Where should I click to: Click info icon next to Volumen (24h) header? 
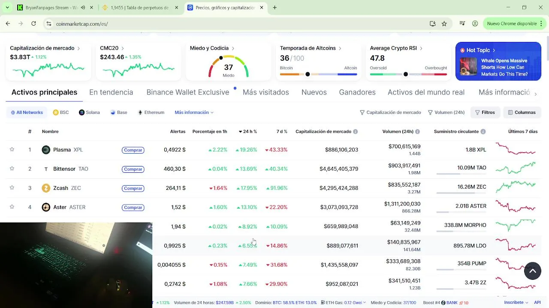point(417,132)
